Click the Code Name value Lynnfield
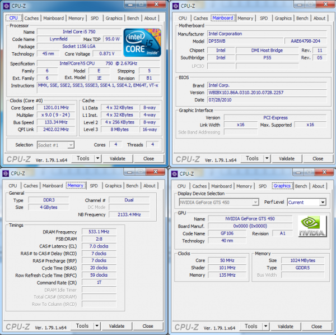Viewport: 336px width, 335px height. 58,39
